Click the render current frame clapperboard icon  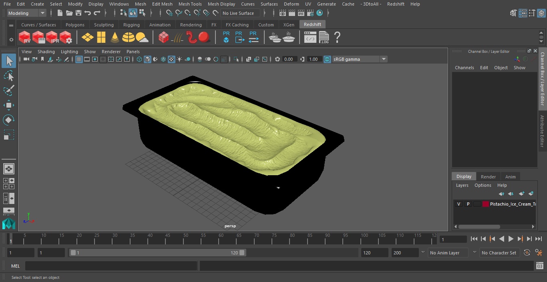pos(292,13)
